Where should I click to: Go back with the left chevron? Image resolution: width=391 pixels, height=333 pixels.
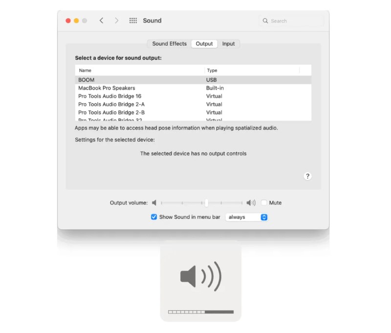[x=101, y=21]
